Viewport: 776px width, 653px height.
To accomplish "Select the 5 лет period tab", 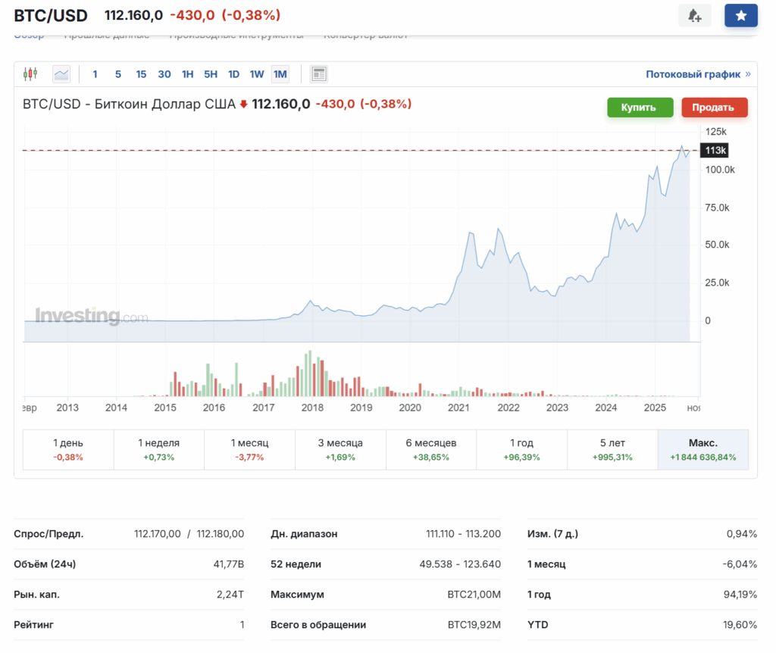I will pos(612,450).
